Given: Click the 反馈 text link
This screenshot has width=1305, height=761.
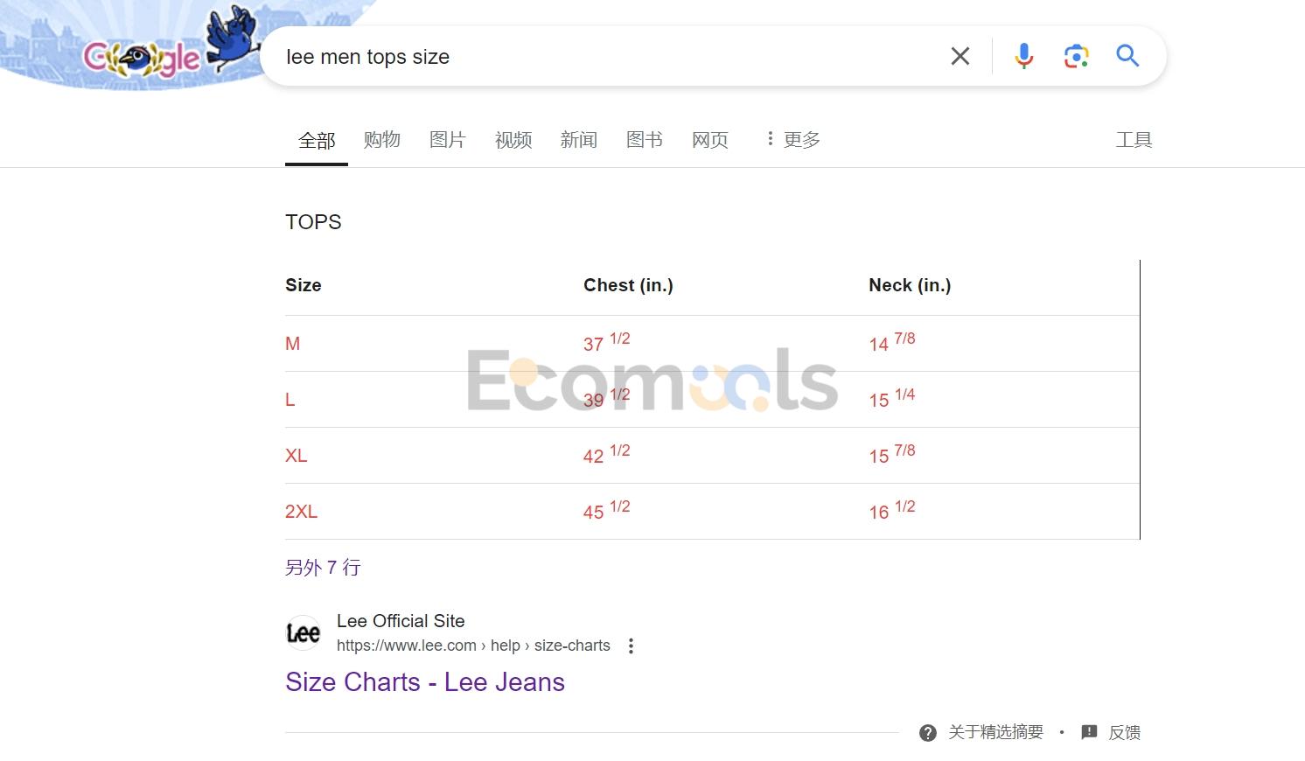Looking at the screenshot, I should click(1125, 732).
